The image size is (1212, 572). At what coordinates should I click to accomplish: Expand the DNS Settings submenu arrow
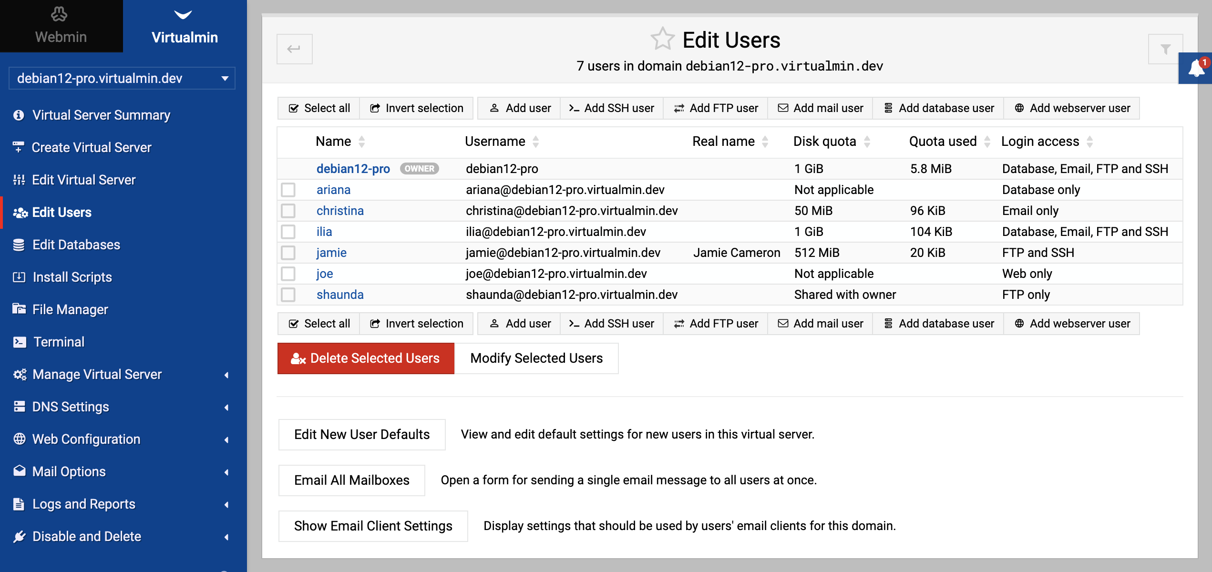(x=226, y=408)
